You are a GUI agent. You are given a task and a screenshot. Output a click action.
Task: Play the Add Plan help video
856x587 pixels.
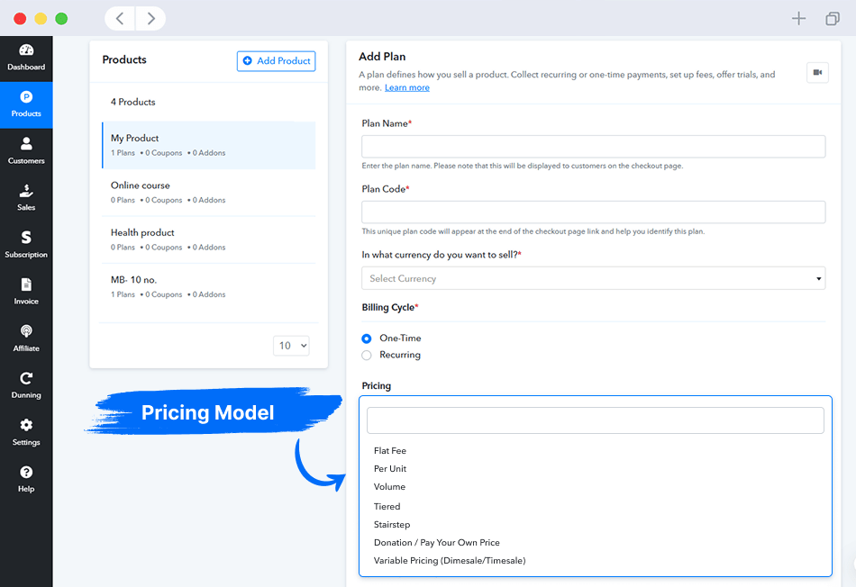coord(816,71)
